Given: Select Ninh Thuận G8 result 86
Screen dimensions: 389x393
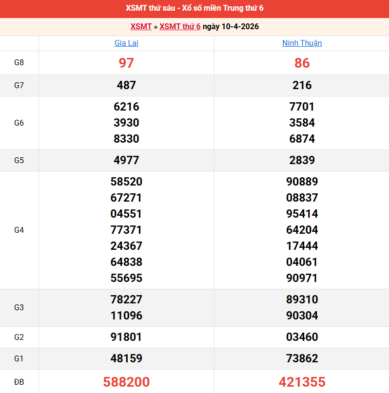Looking at the screenshot, I should tap(302, 63).
